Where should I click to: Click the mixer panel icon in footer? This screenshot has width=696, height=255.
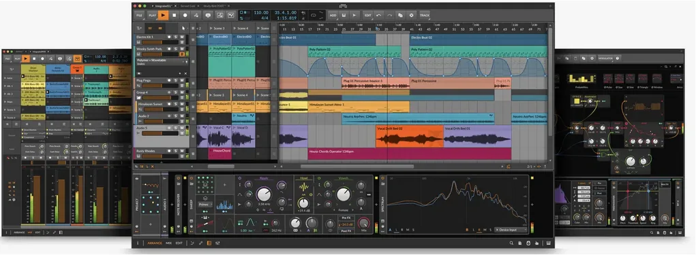(x=217, y=243)
